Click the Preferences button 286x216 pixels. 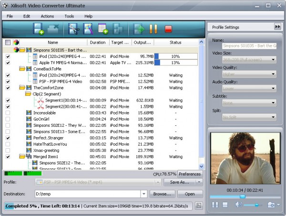coord(190,174)
